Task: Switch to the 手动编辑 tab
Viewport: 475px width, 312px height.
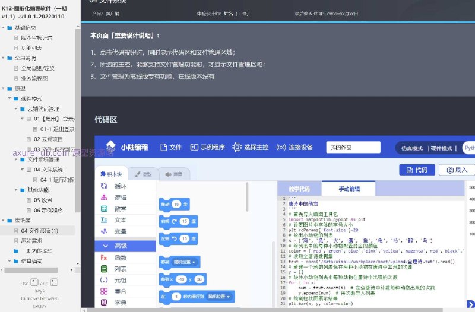Action: pos(349,189)
